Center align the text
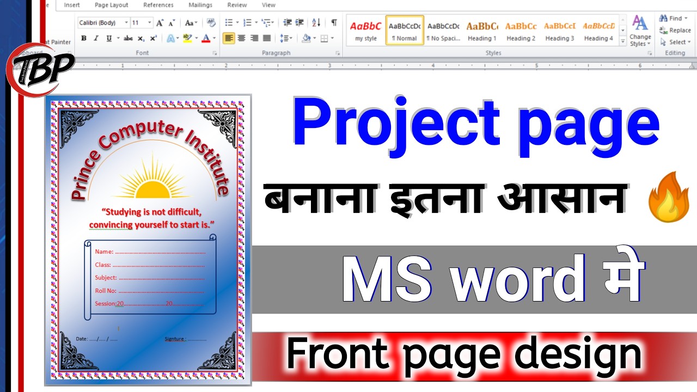 [x=242, y=38]
